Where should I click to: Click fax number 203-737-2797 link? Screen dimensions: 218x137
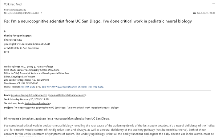[49, 87]
